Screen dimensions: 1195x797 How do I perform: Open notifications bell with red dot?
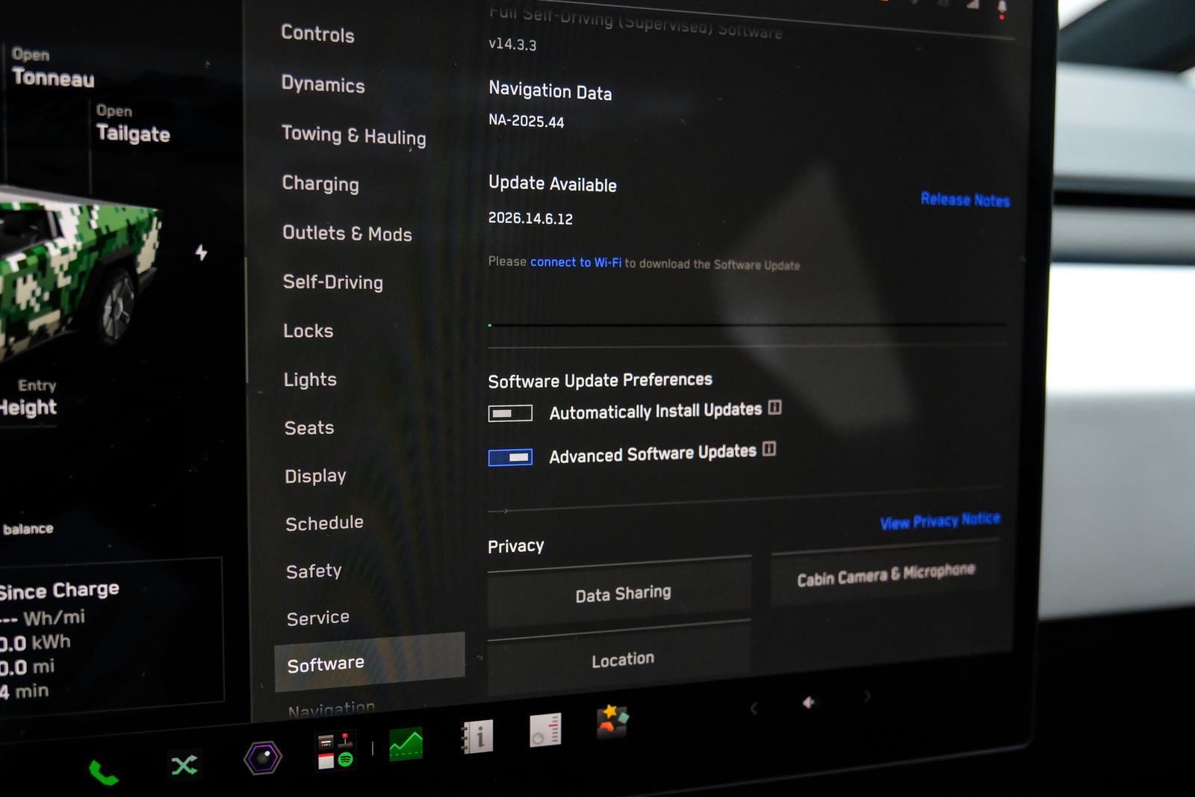point(1002,8)
